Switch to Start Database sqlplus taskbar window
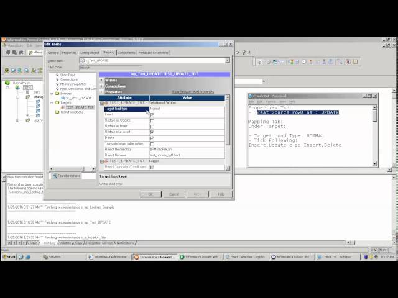 click(x=248, y=257)
